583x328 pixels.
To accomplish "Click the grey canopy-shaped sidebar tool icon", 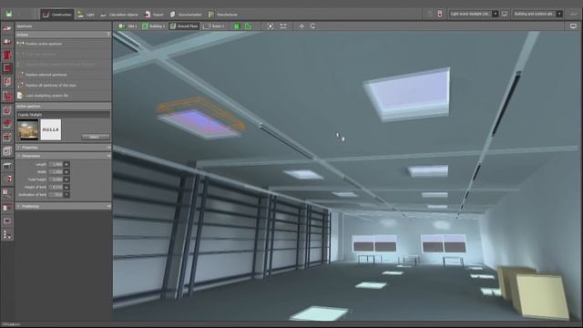I will pyautogui.click(x=7, y=165).
